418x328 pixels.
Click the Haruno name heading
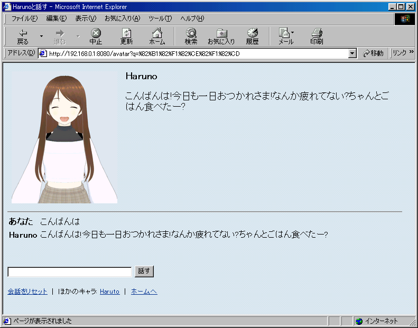click(x=141, y=77)
